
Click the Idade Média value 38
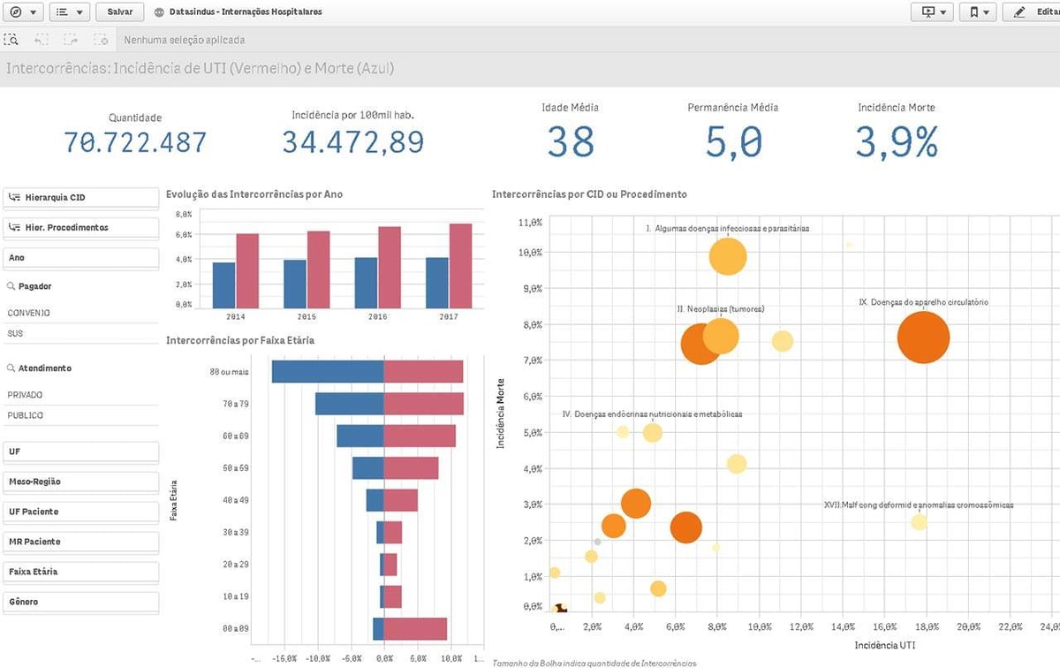(571, 142)
